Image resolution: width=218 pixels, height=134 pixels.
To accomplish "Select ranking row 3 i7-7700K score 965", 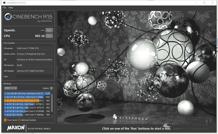I will click(x=27, y=101).
